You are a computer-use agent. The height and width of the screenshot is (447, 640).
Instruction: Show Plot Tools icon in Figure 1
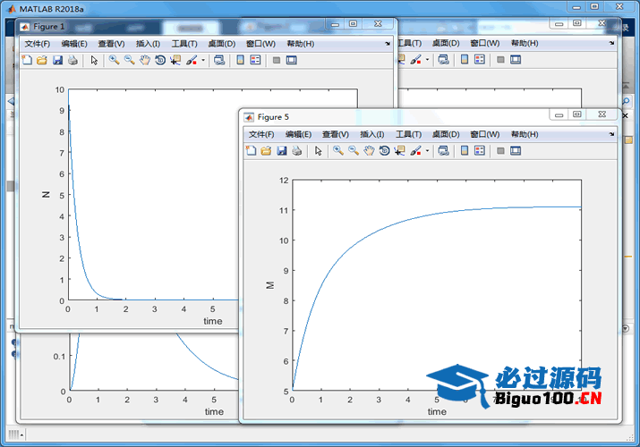(292, 60)
